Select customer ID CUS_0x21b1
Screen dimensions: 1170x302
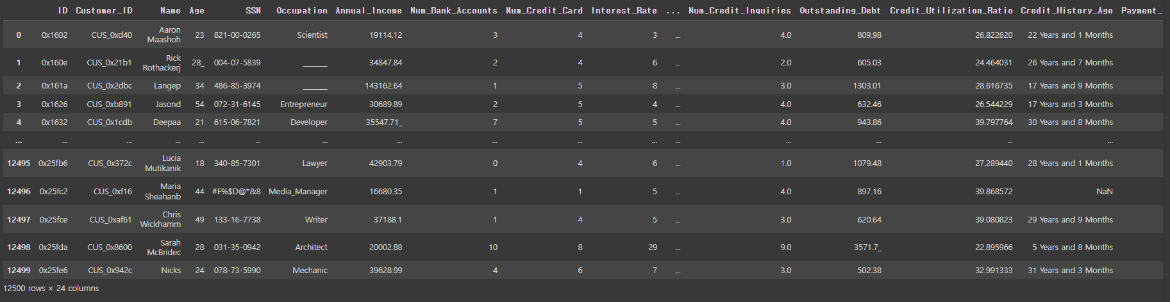(109, 63)
